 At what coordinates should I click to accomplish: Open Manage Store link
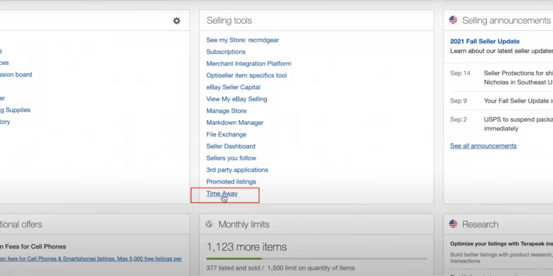(x=226, y=111)
